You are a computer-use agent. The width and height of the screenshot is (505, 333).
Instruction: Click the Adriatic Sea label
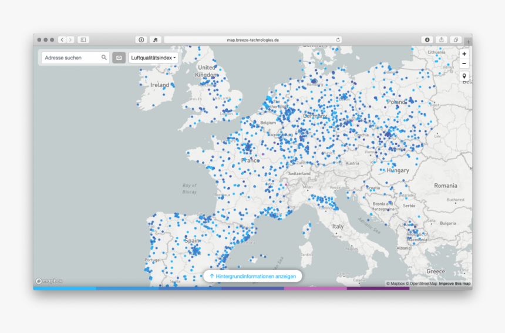coord(369,226)
